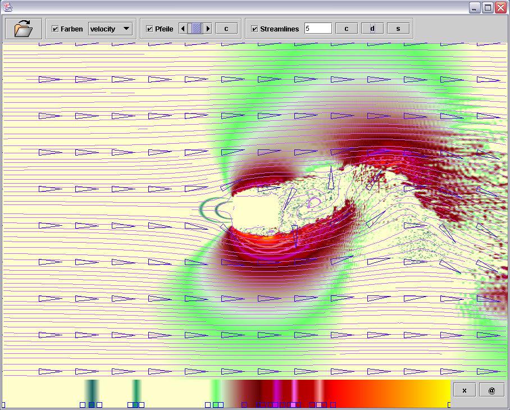
Task: Open the velocity dropdown
Action: 110,29
